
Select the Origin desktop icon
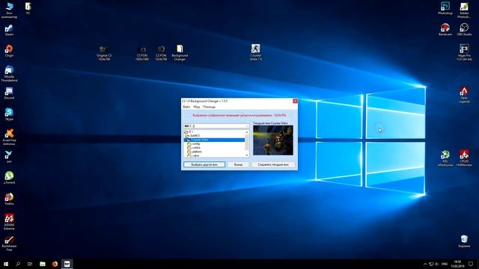pyautogui.click(x=9, y=51)
